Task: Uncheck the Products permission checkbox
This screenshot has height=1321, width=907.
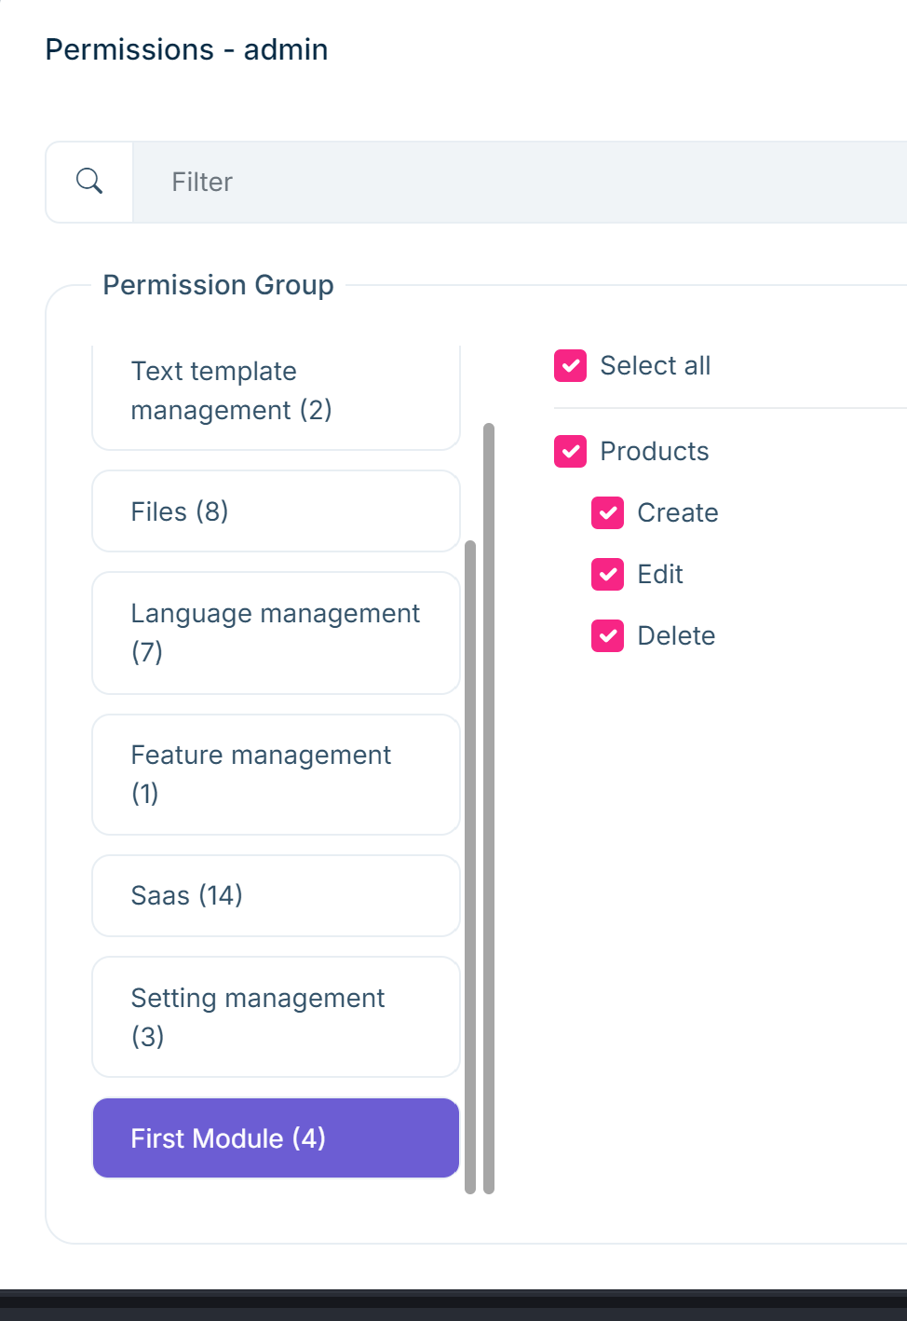Action: point(570,452)
